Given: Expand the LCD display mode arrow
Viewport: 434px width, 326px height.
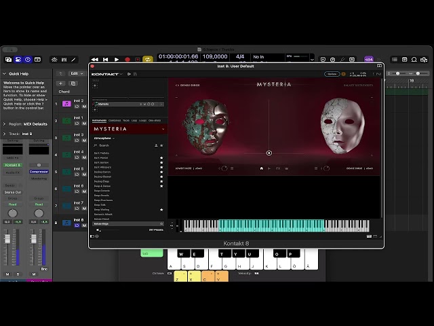Looking at the screenshot, I should [312, 60].
